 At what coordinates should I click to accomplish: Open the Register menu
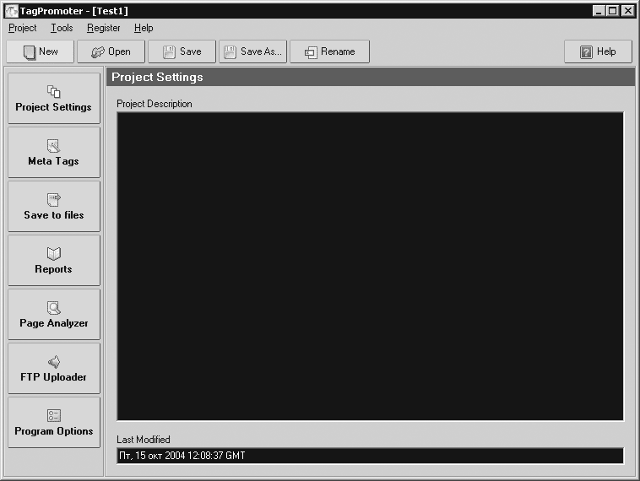pyautogui.click(x=103, y=28)
